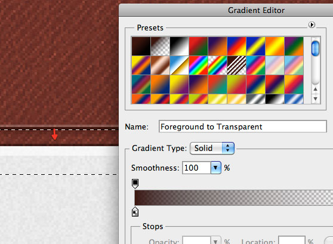Screen dimensions: 333x244
Task: Pick the Chrome gradient preset
Action: [179, 66]
